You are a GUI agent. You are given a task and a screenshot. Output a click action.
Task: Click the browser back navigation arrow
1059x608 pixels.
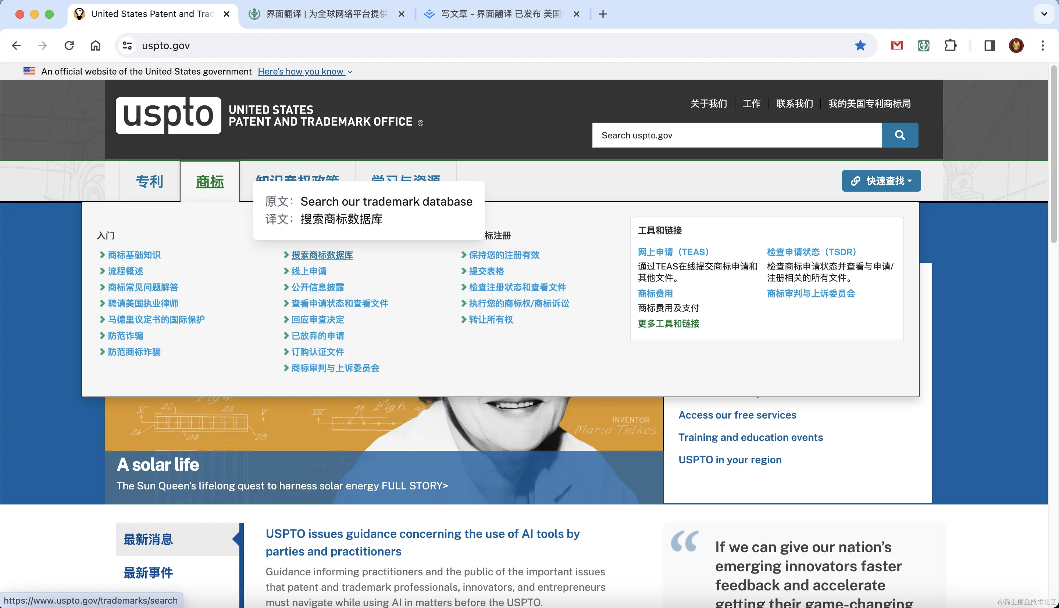tap(16, 46)
